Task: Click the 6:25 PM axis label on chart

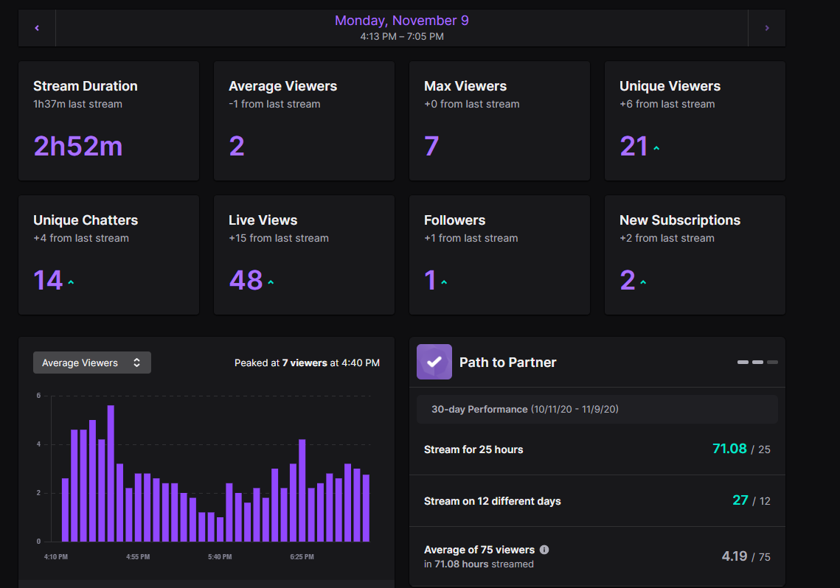Action: tap(302, 557)
